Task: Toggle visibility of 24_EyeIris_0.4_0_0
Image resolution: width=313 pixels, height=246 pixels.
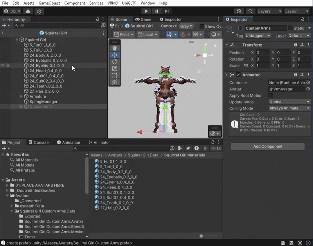Action: coord(3,65)
